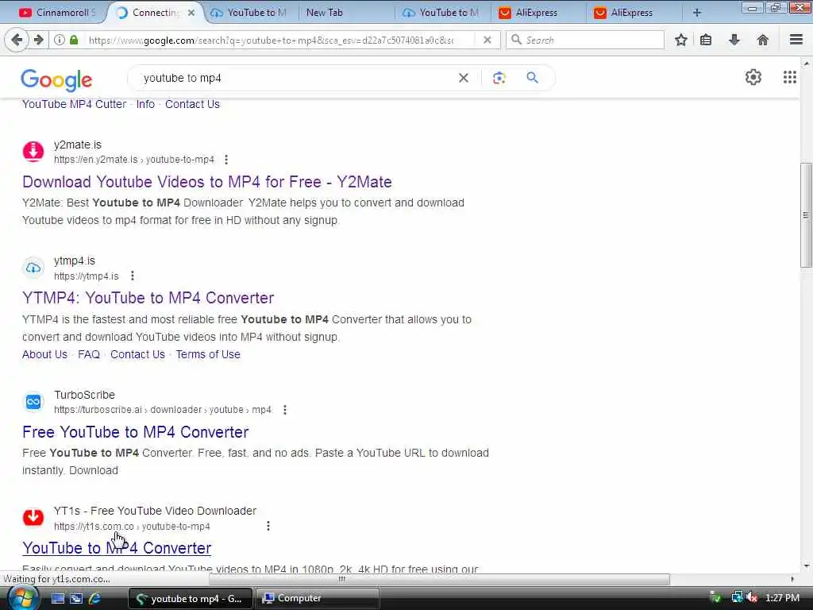813x610 pixels.
Task: Switch to Cinnamoroll YouTube tab
Action: pos(56,13)
